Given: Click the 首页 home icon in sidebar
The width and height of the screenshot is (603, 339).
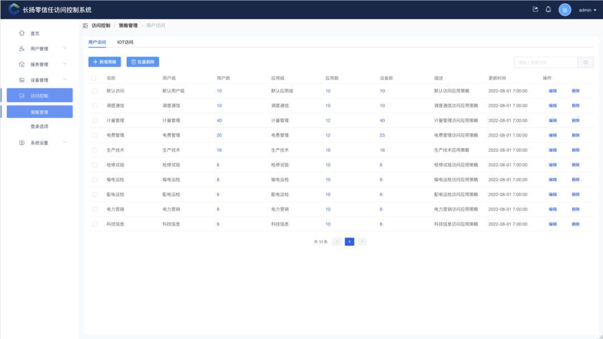Looking at the screenshot, I should 22,33.
